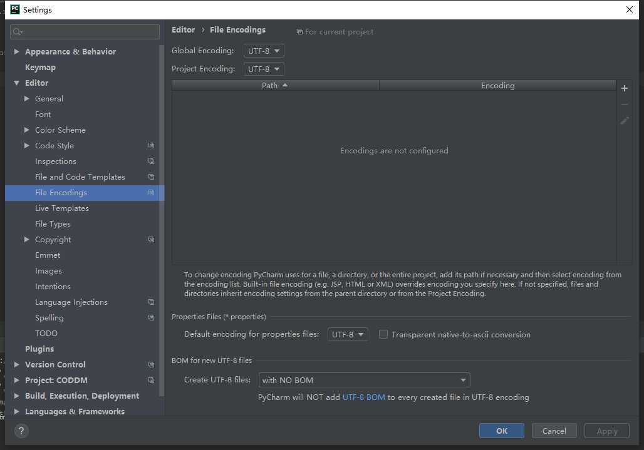The height and width of the screenshot is (450, 644).
Task: Open Plugins settings page
Action: [x=39, y=349]
